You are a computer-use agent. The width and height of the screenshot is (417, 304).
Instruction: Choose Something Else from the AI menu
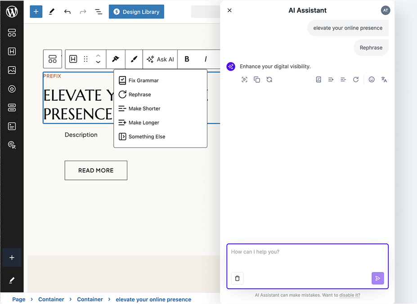pos(160,137)
